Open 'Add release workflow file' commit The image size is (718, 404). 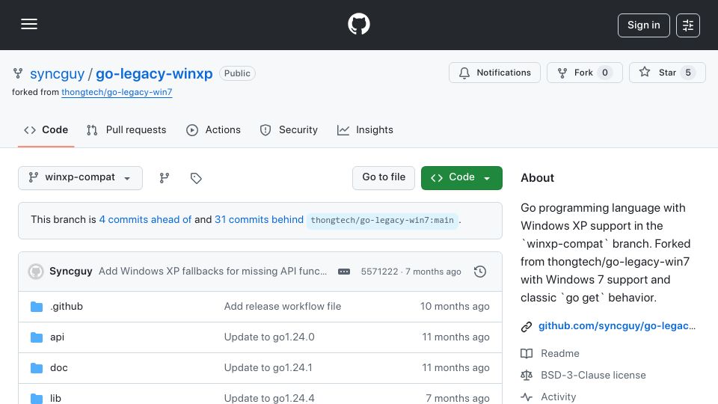click(283, 307)
